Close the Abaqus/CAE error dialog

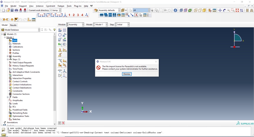156,62
